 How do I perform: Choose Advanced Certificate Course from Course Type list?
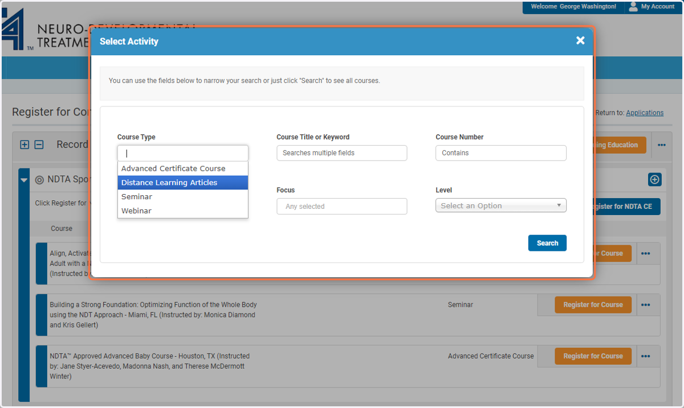(x=183, y=168)
